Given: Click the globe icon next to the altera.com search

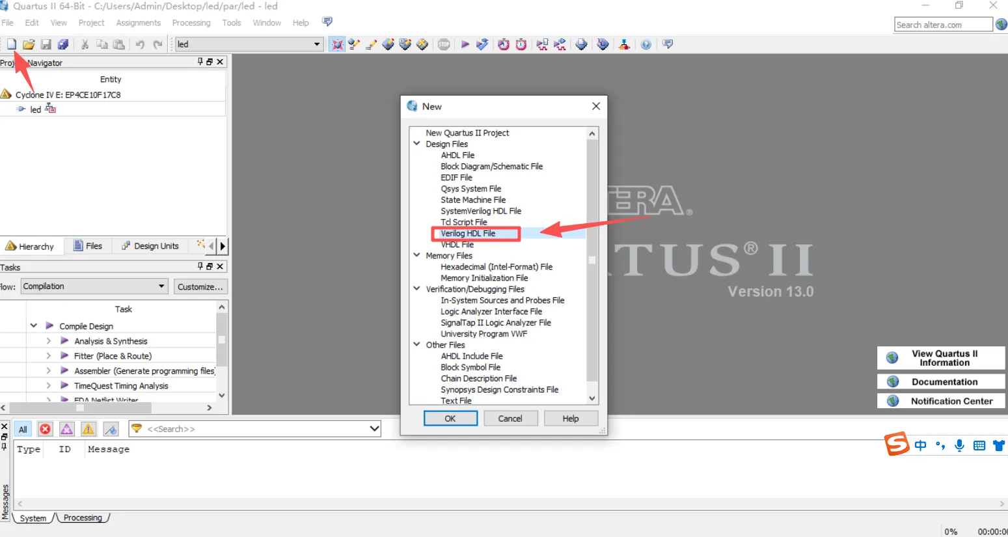Looking at the screenshot, I should pyautogui.click(x=1001, y=25).
